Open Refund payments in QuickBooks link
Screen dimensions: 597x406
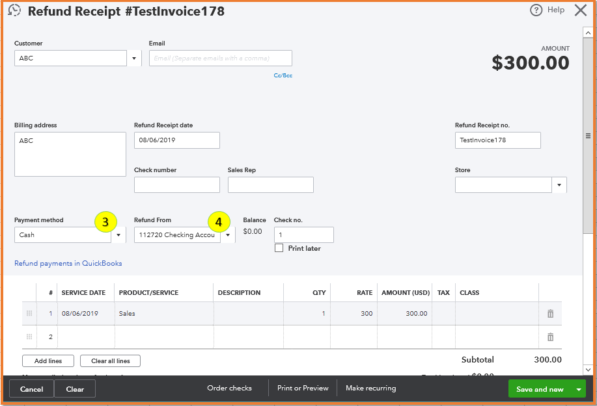(68, 264)
